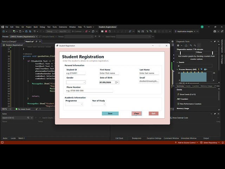225x169 pixels.
Task: Click Add to Source Control
Action: click(187, 143)
